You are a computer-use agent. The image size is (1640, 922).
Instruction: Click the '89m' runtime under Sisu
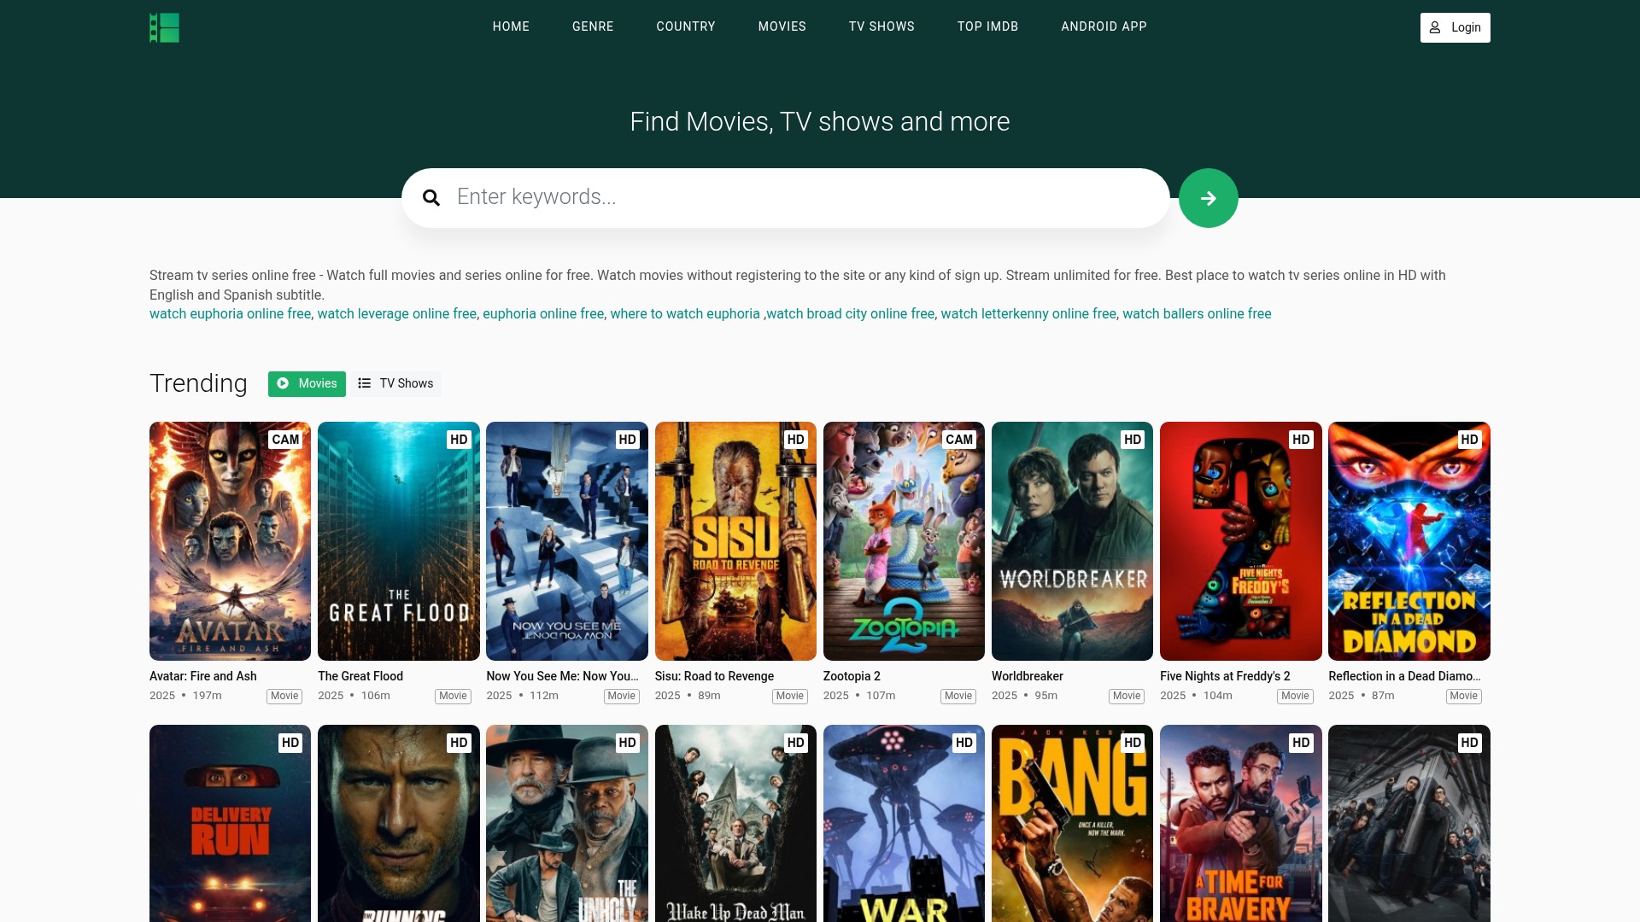click(709, 696)
